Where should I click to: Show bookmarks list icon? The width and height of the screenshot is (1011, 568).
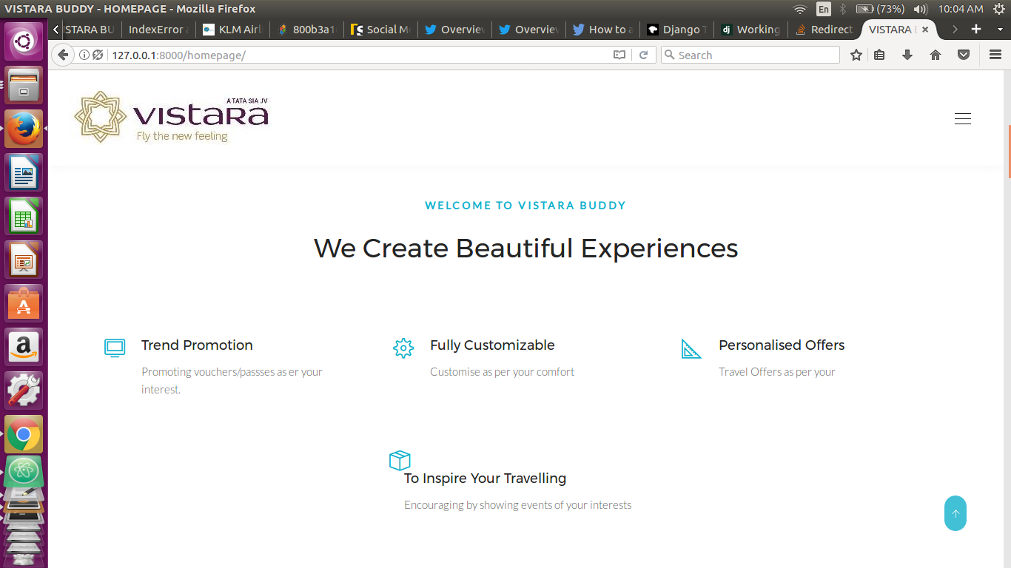tap(879, 55)
